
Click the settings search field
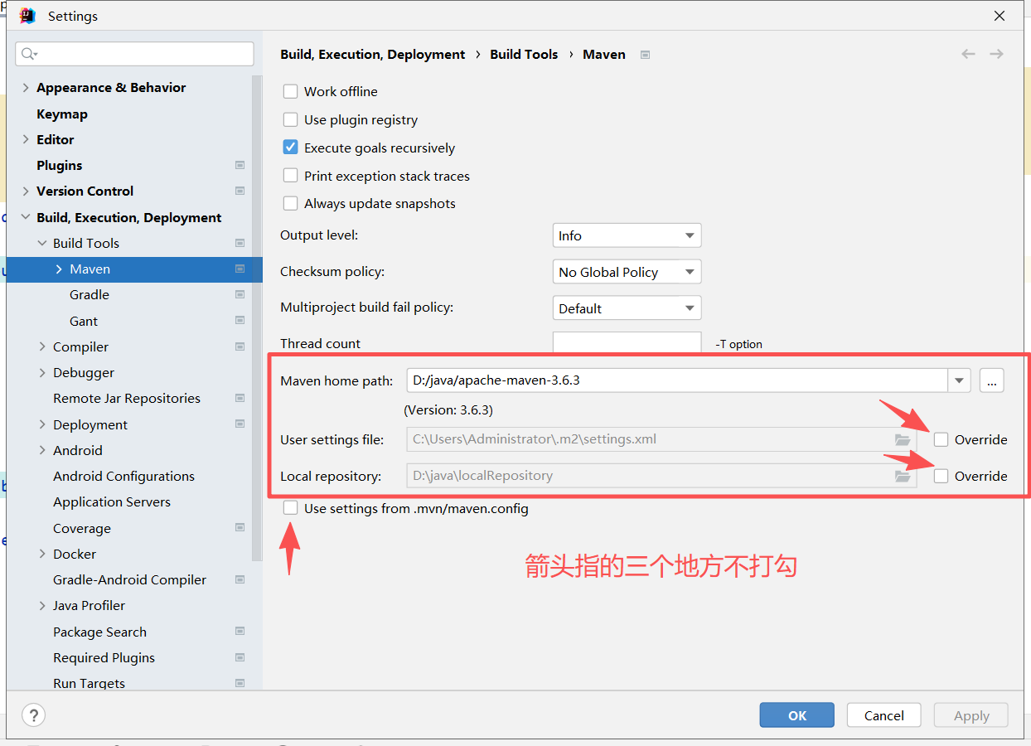click(x=134, y=54)
